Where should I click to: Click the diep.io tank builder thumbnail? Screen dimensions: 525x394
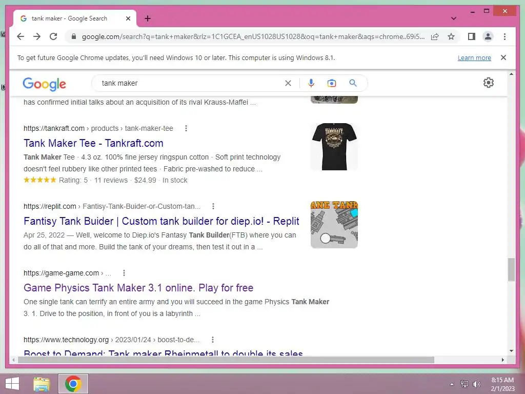point(334,225)
